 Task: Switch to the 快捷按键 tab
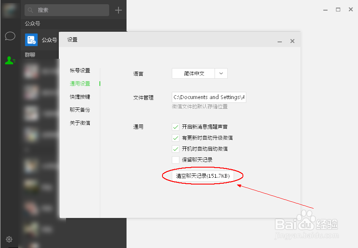point(80,97)
